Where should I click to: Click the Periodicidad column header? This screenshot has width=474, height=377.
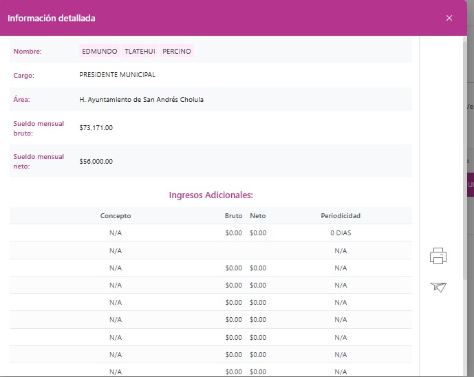(x=341, y=216)
